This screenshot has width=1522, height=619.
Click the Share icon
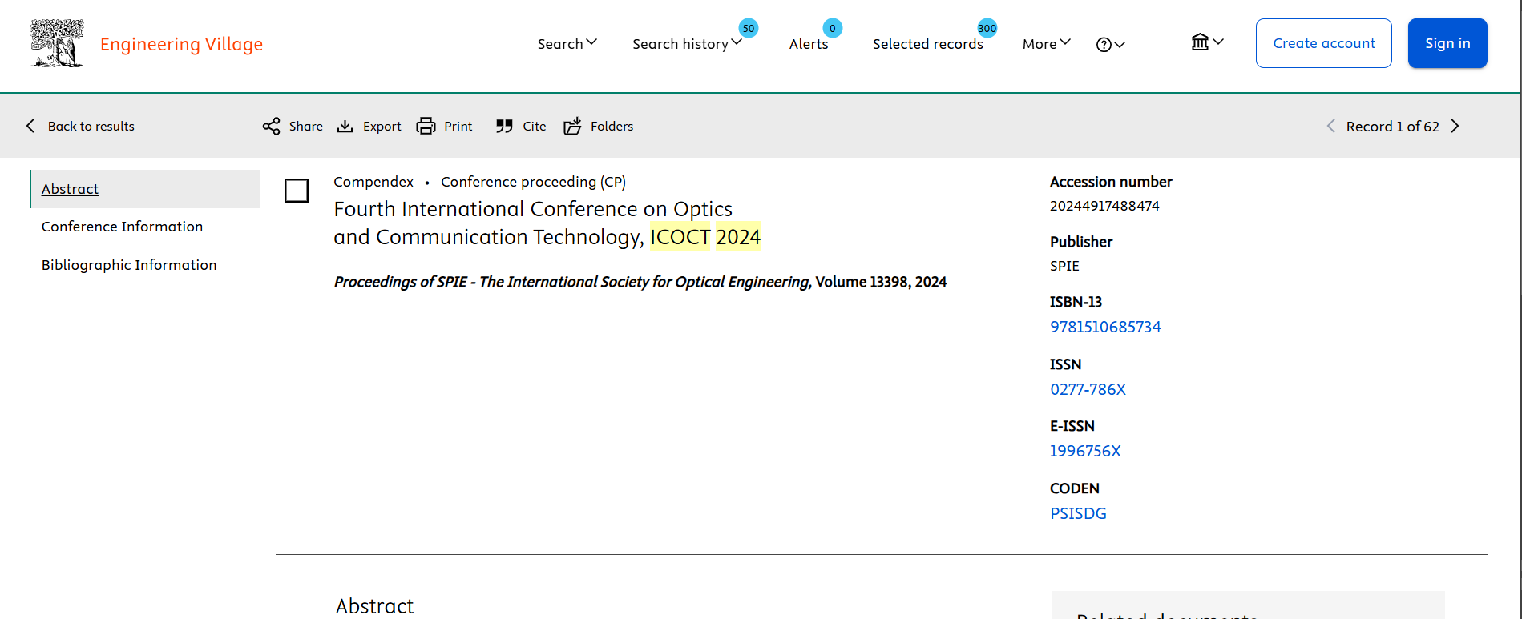271,126
